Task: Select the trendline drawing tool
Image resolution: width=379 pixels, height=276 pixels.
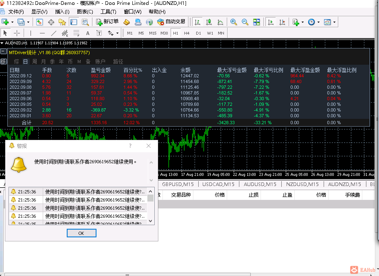Action: (54, 33)
